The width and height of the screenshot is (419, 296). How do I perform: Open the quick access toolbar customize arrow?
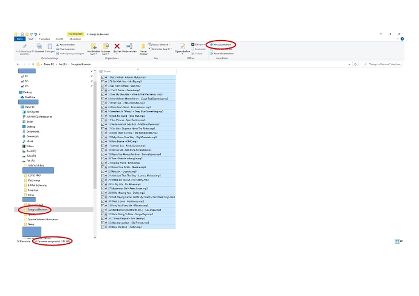40,34
